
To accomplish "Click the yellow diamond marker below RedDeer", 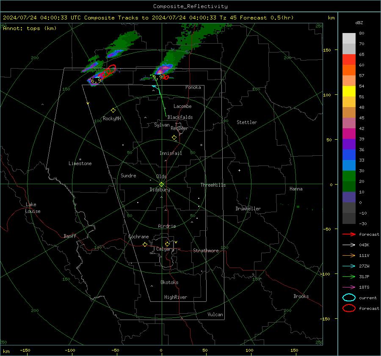I will [174, 138].
